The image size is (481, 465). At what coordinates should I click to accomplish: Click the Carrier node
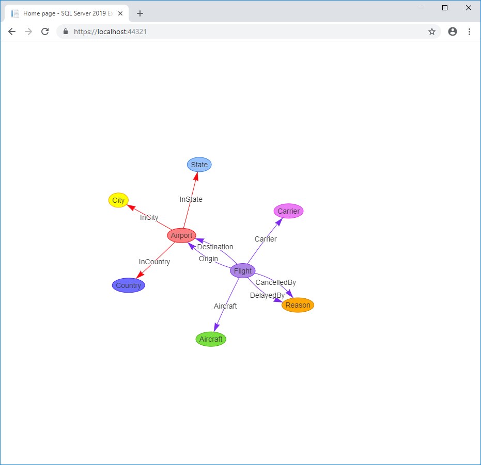coord(288,211)
